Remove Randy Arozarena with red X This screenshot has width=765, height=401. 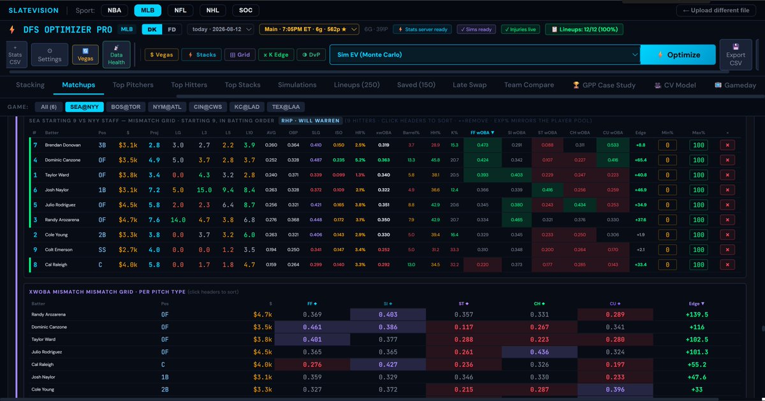728,220
